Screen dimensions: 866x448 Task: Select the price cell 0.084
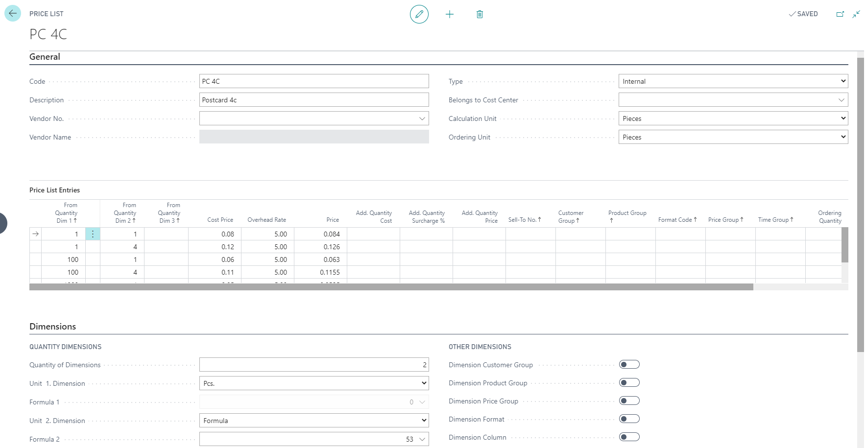[x=320, y=234]
